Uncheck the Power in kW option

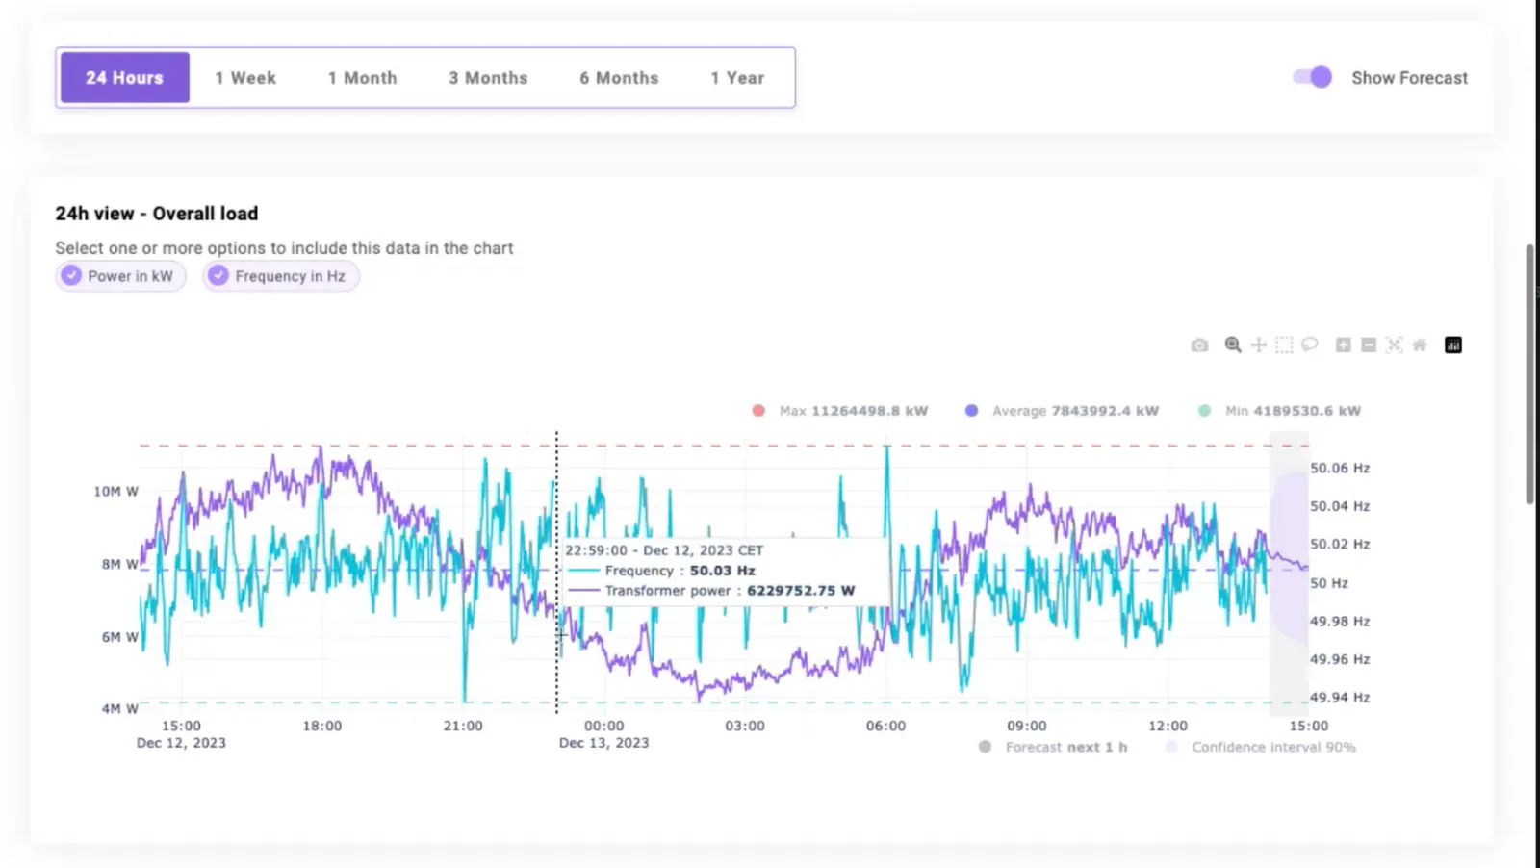tap(120, 276)
